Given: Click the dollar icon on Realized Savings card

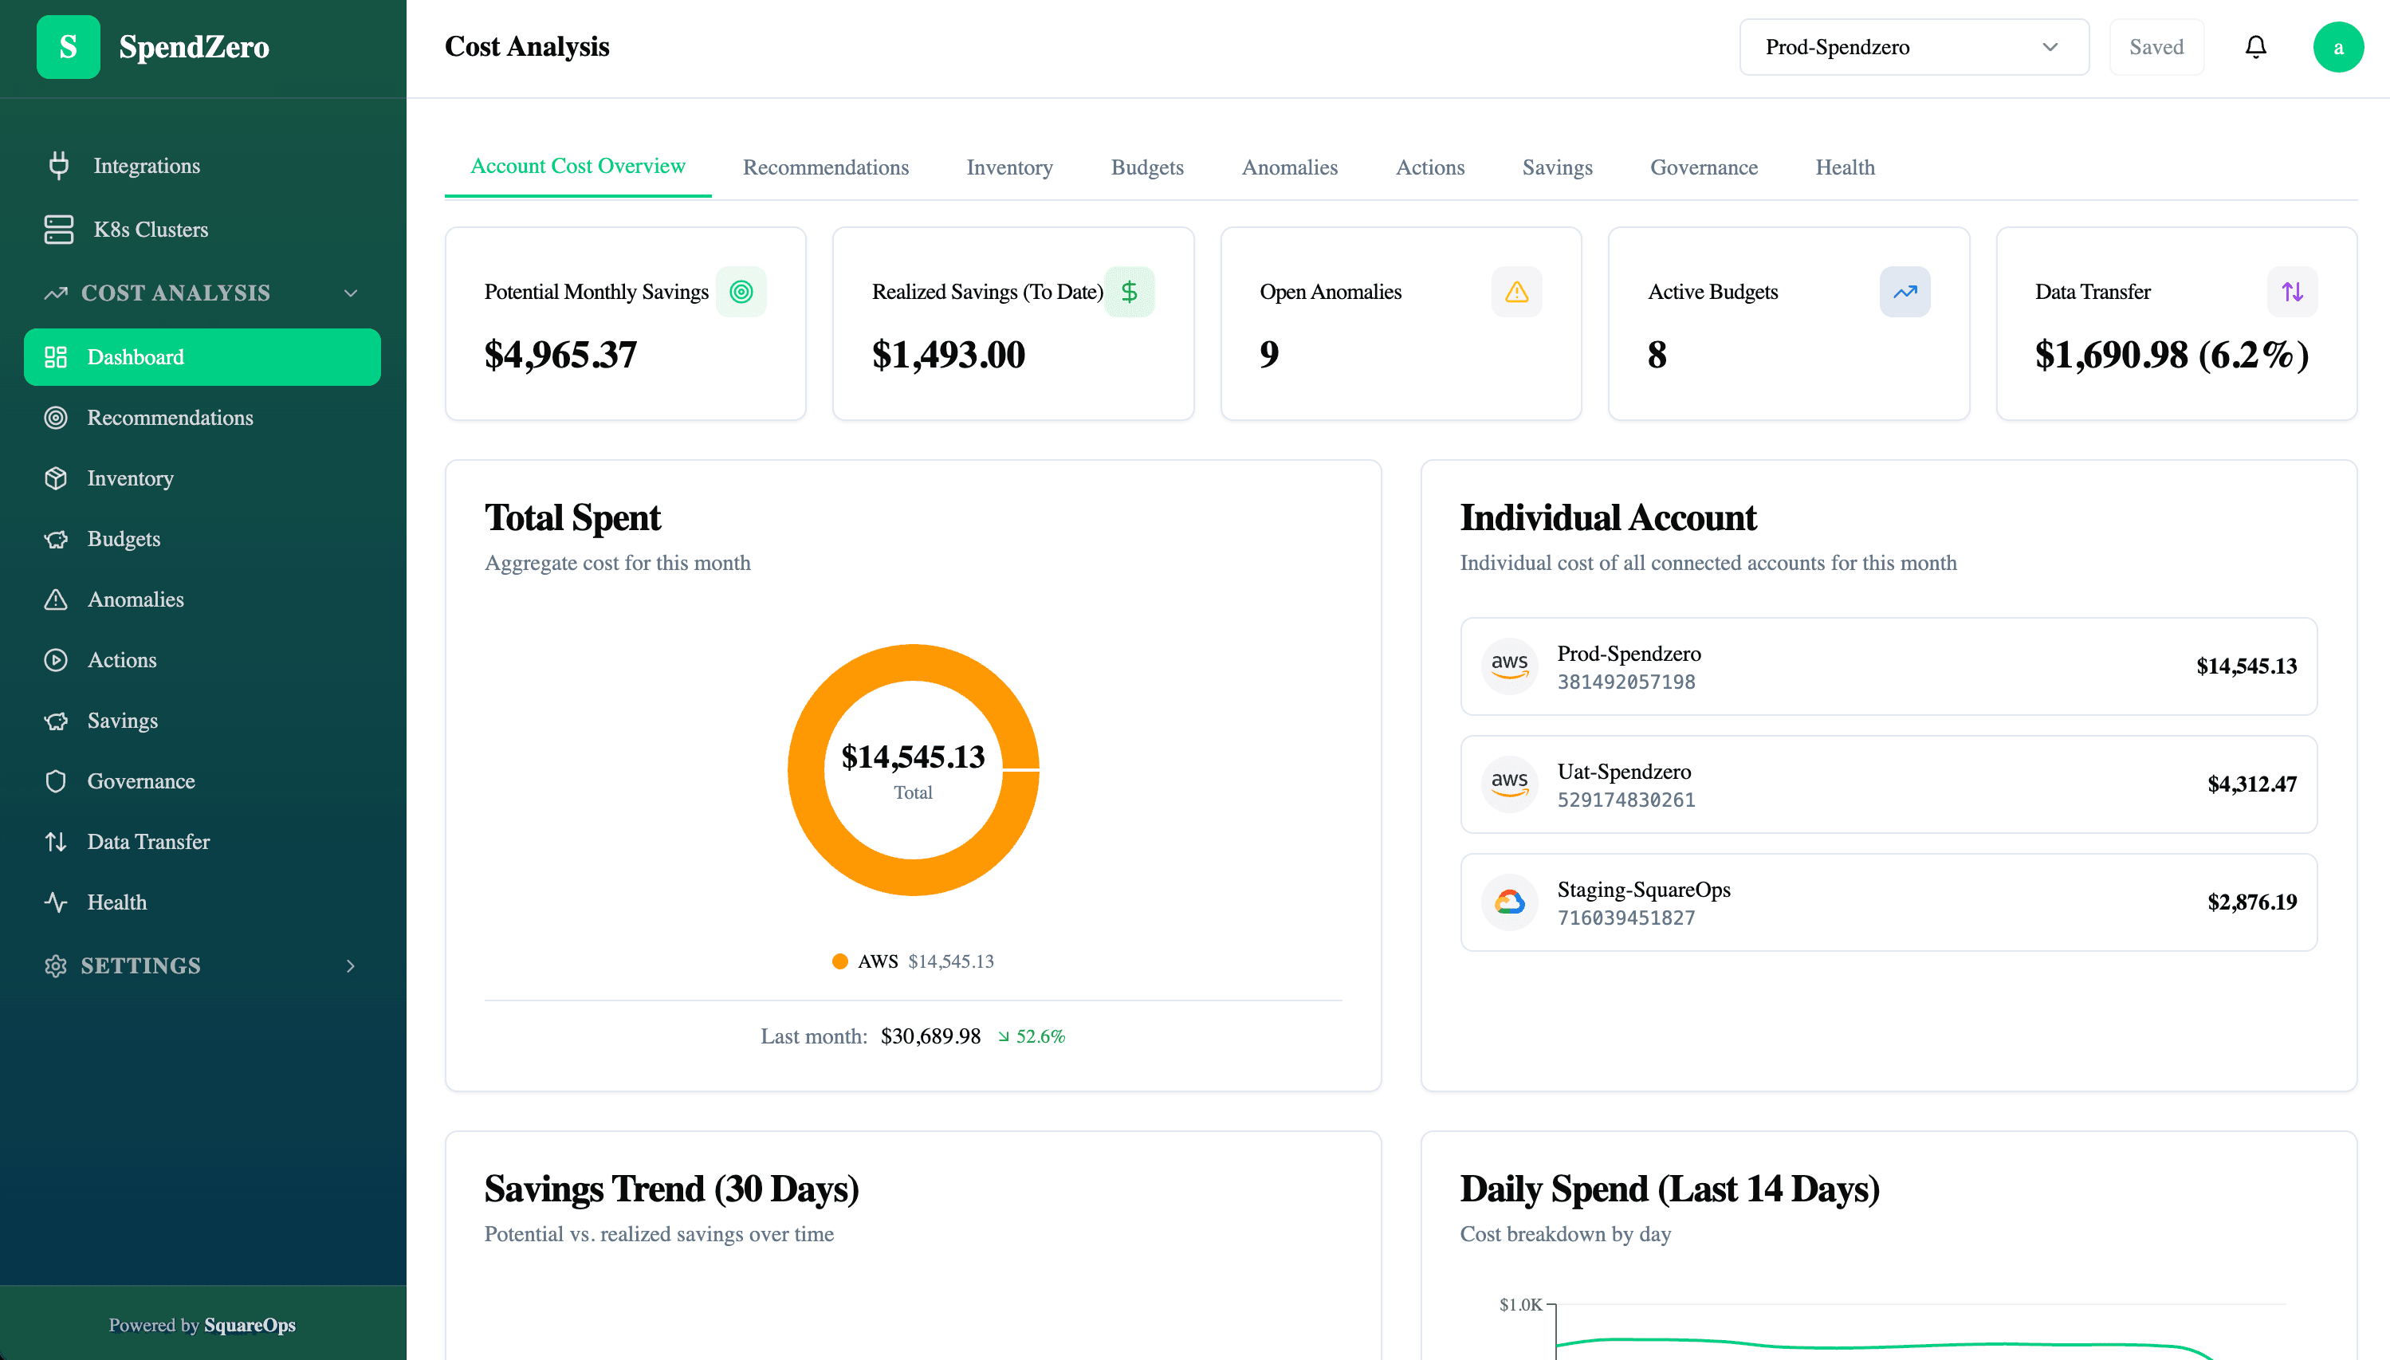Looking at the screenshot, I should click(1129, 292).
